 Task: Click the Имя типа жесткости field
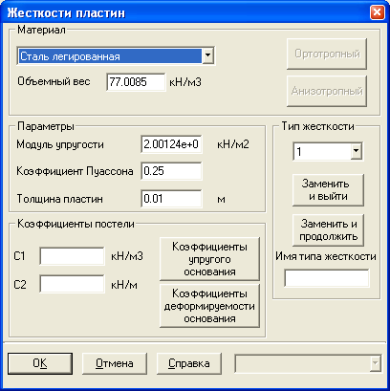click(x=327, y=278)
